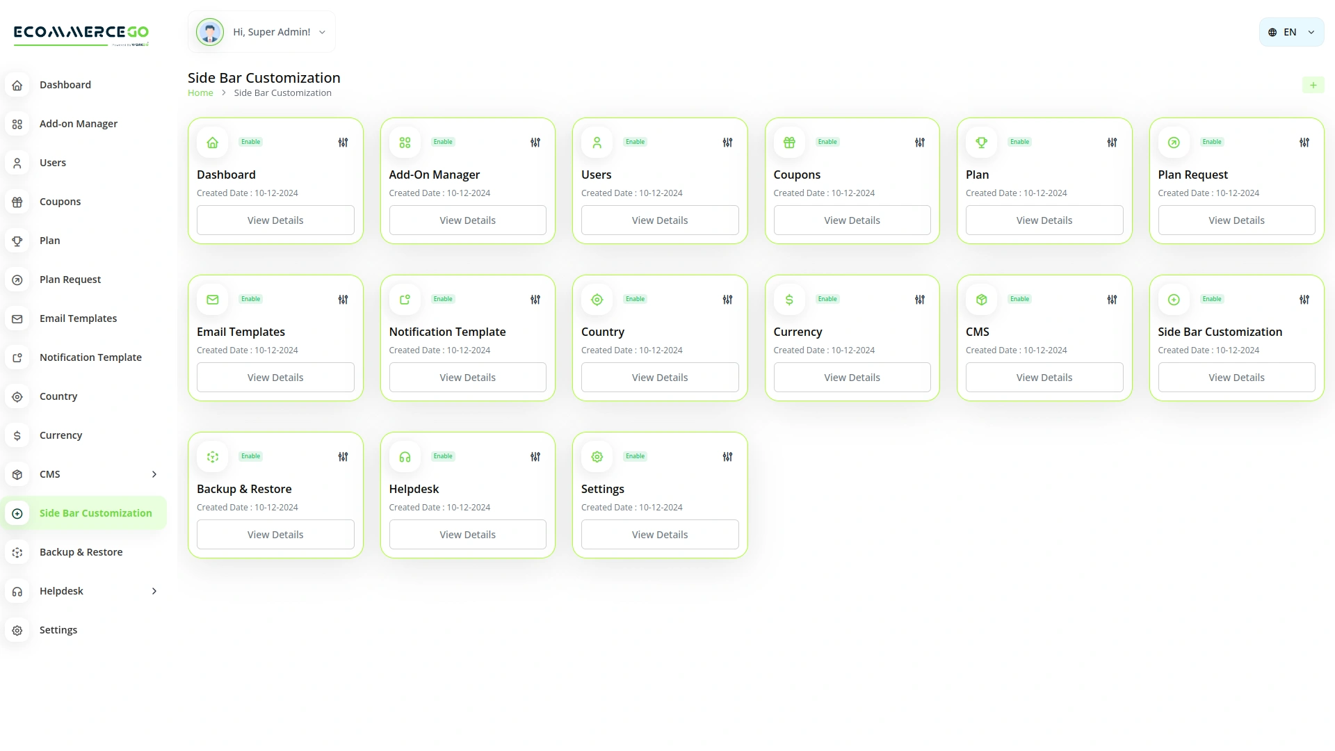This screenshot has height=751, width=1335.
Task: Click the globe icon on the Country card
Action: click(x=597, y=299)
